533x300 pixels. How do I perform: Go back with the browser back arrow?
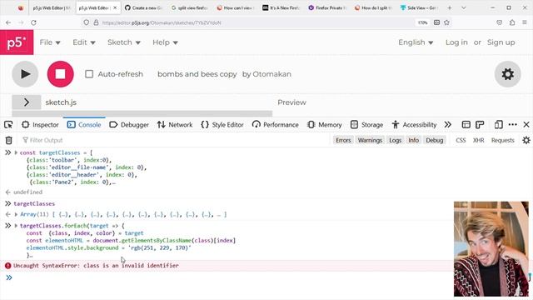coord(8,22)
